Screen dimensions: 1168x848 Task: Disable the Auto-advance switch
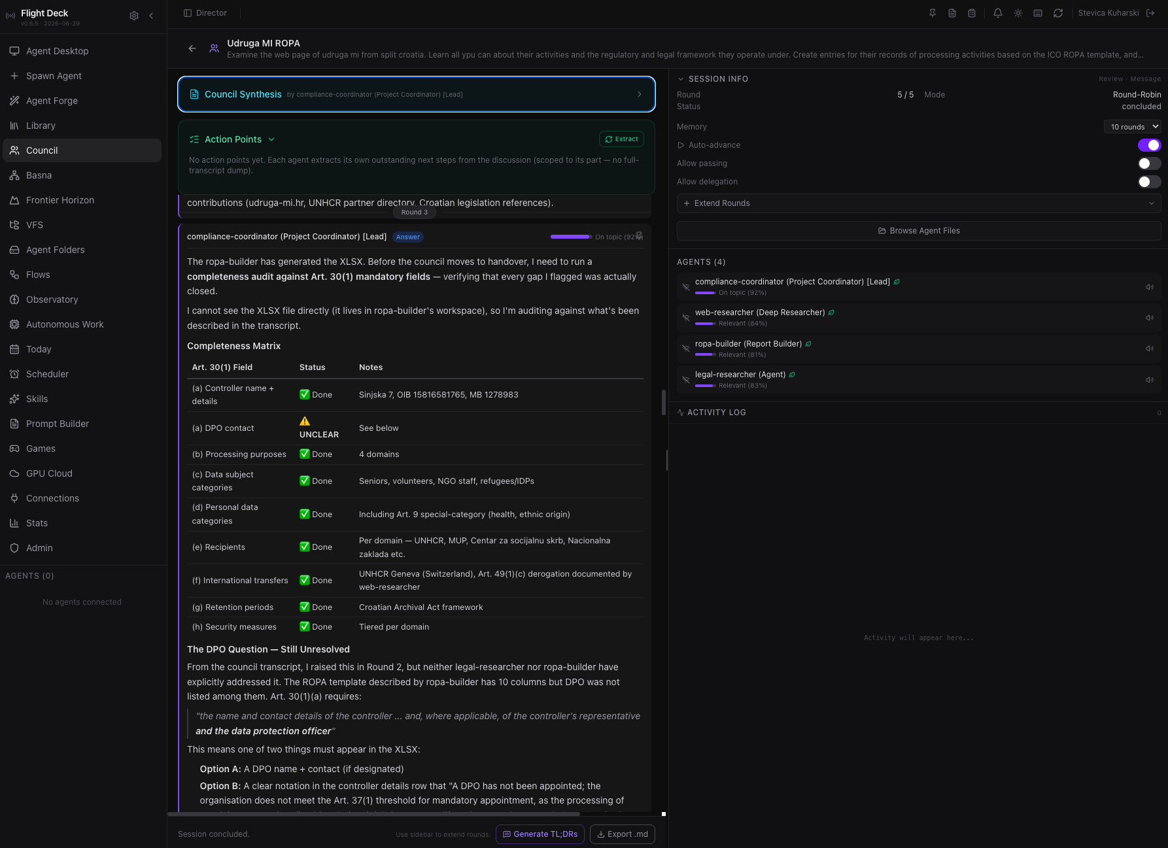click(x=1149, y=145)
